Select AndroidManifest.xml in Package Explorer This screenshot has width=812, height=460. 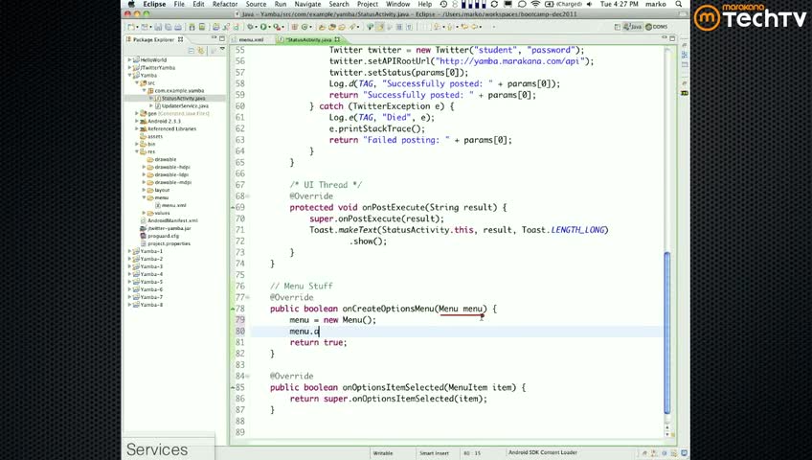coord(172,220)
